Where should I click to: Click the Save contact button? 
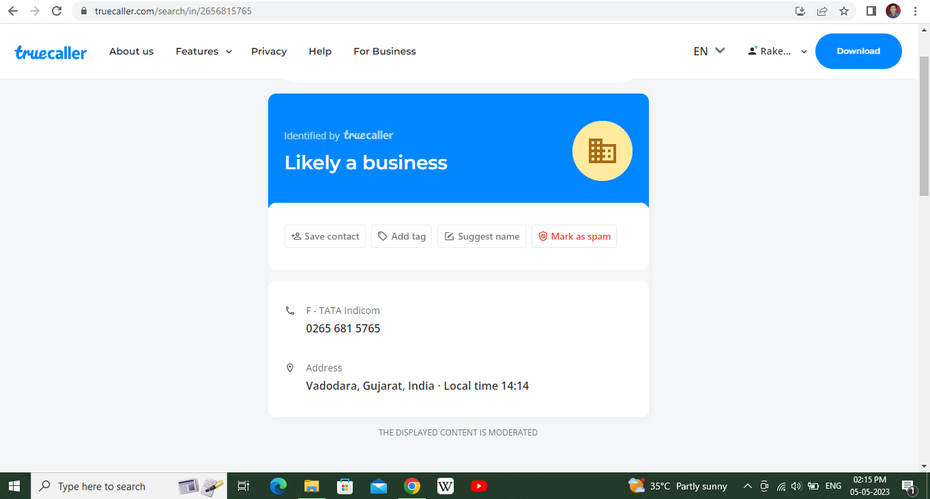pyautogui.click(x=325, y=236)
